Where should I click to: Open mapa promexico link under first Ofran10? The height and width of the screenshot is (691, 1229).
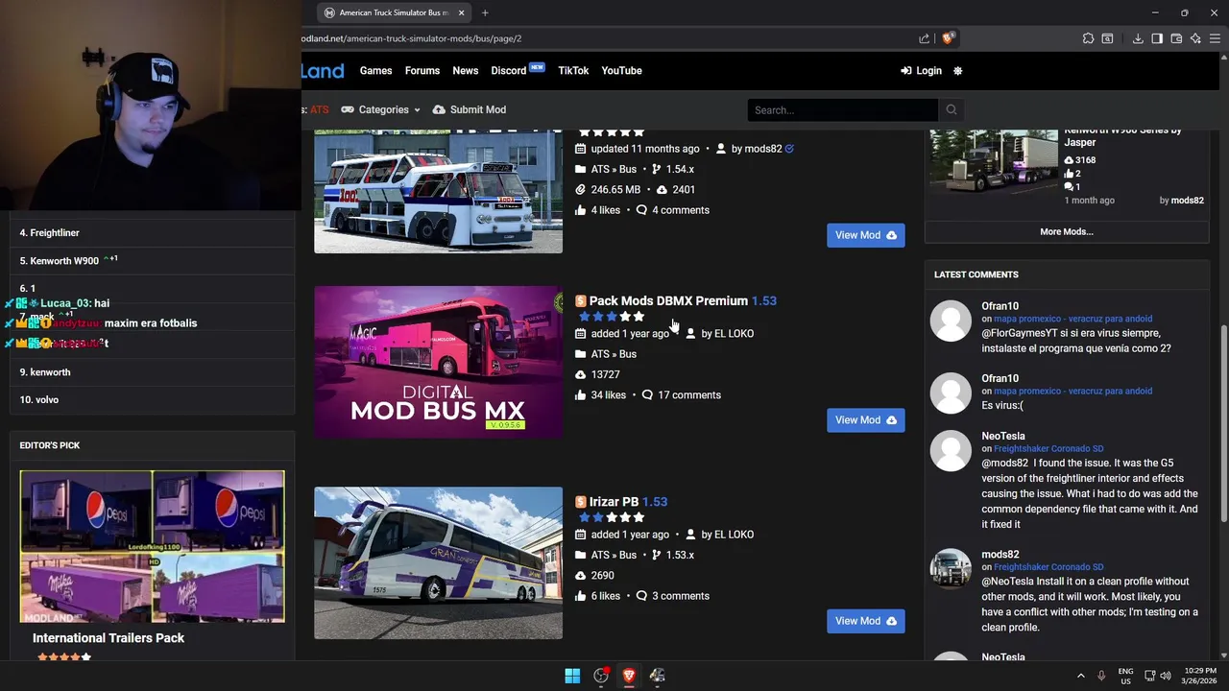[x=1072, y=319]
